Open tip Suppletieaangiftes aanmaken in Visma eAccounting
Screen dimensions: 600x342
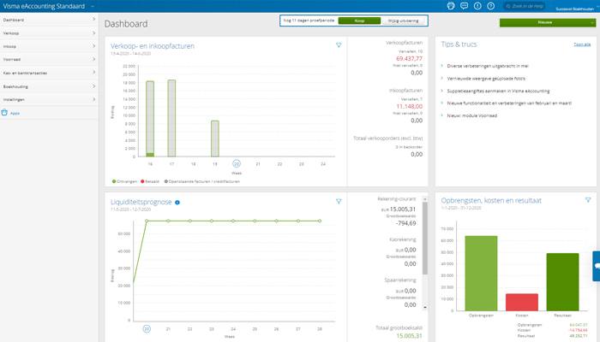[x=498, y=91]
